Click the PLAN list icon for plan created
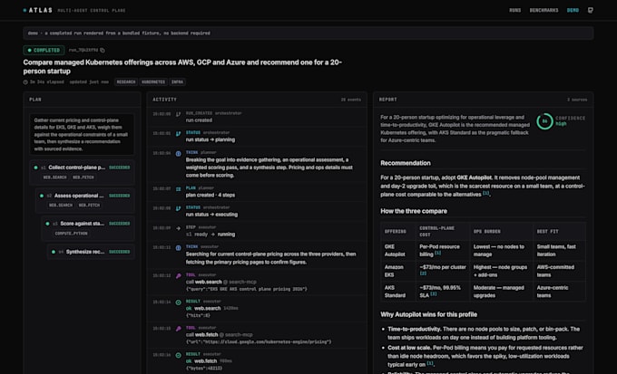 (178, 189)
